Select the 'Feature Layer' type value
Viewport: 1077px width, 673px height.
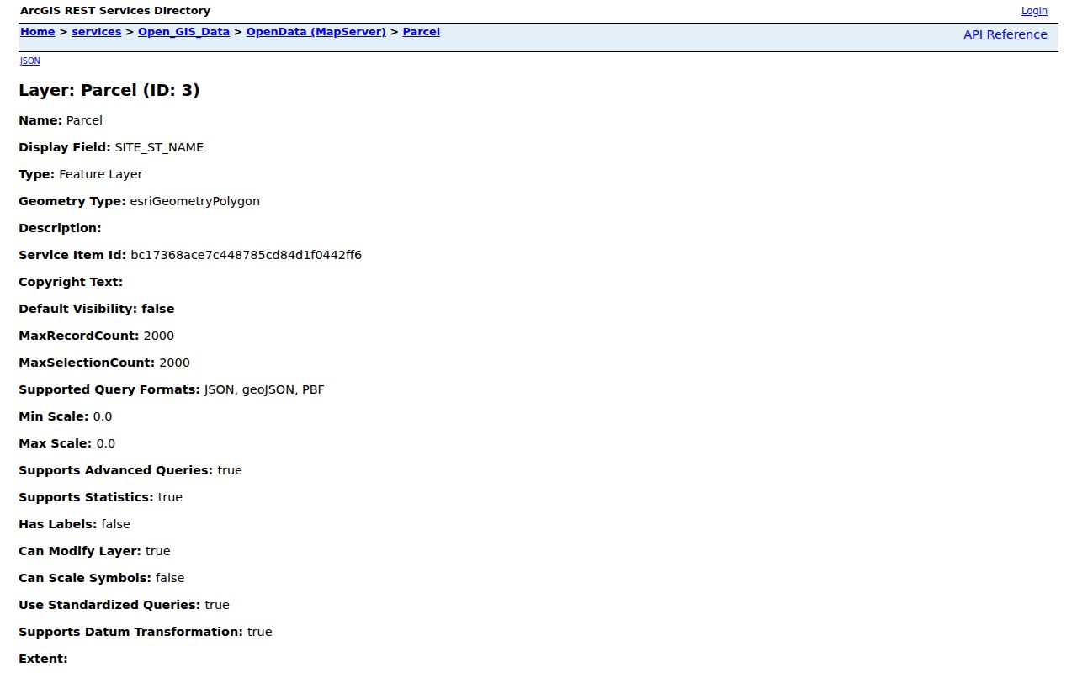tap(101, 174)
